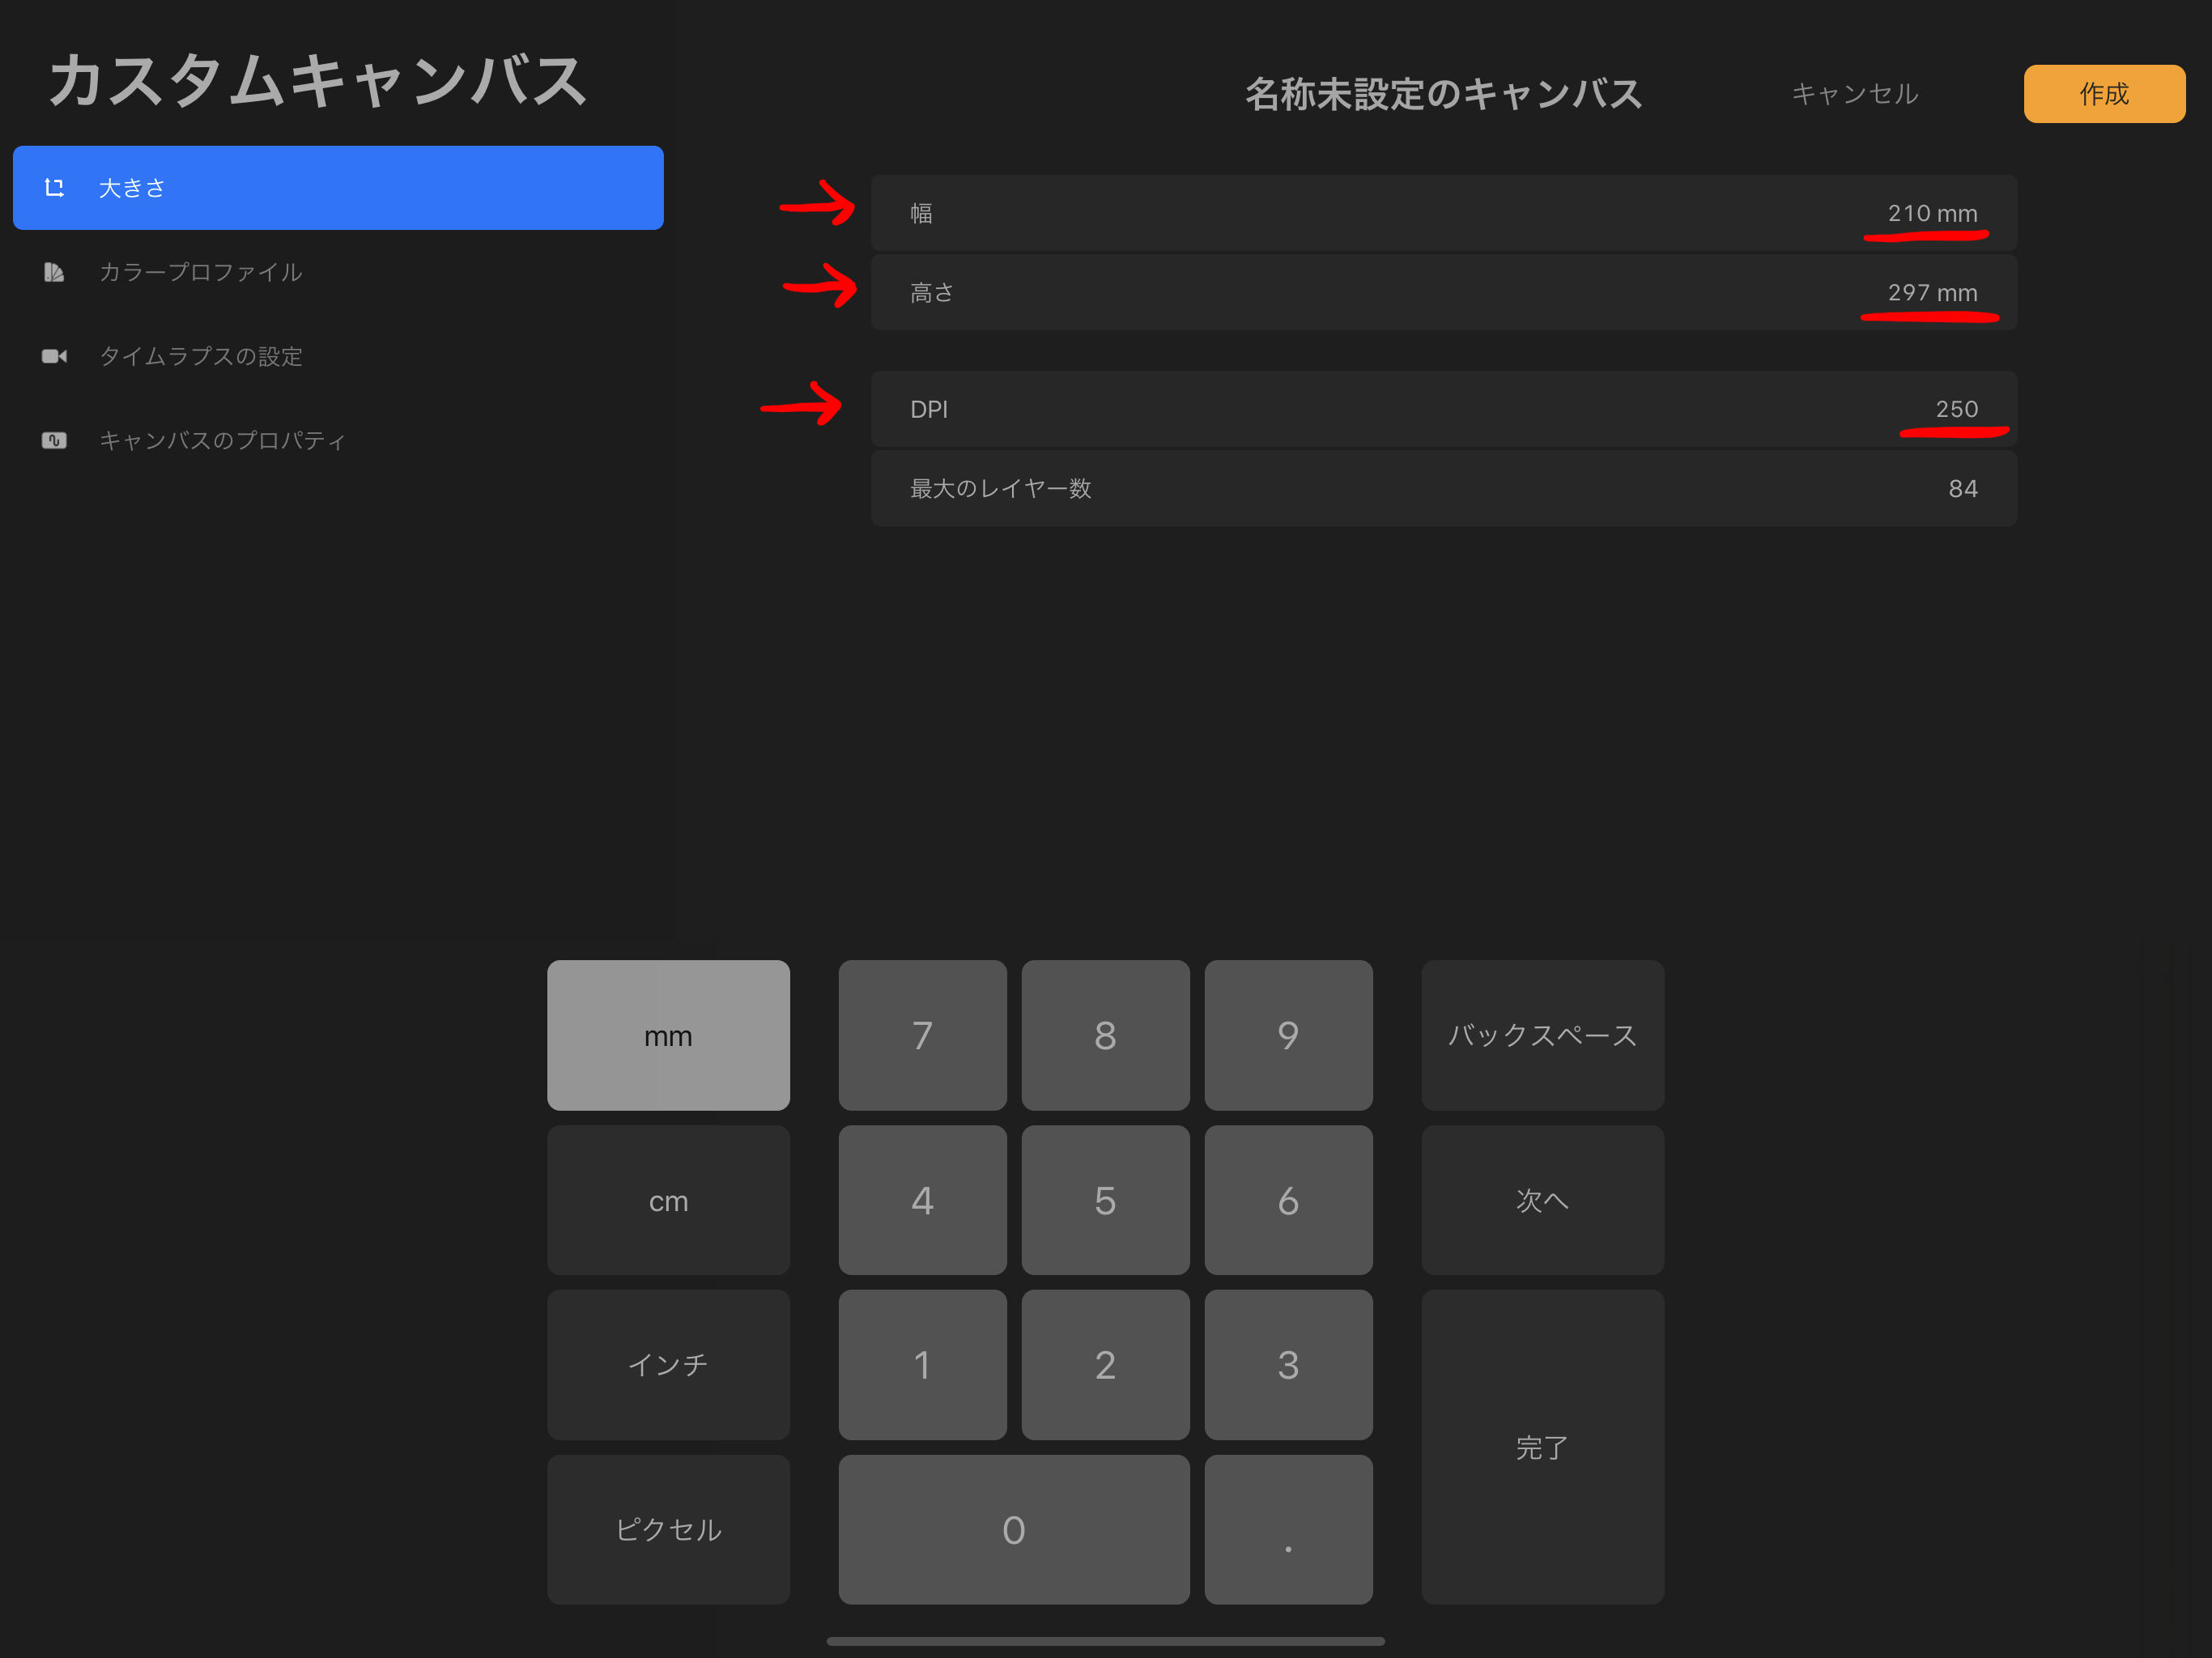Choose mm unit
The width and height of the screenshot is (2212, 1658).
click(x=668, y=1035)
